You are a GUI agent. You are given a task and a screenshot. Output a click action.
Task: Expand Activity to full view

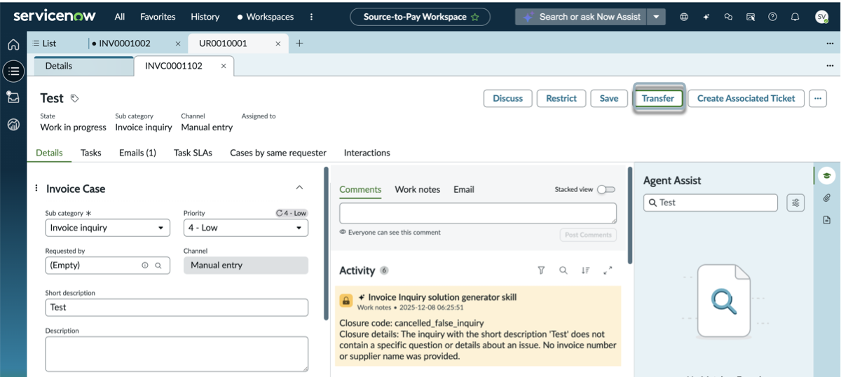(608, 270)
